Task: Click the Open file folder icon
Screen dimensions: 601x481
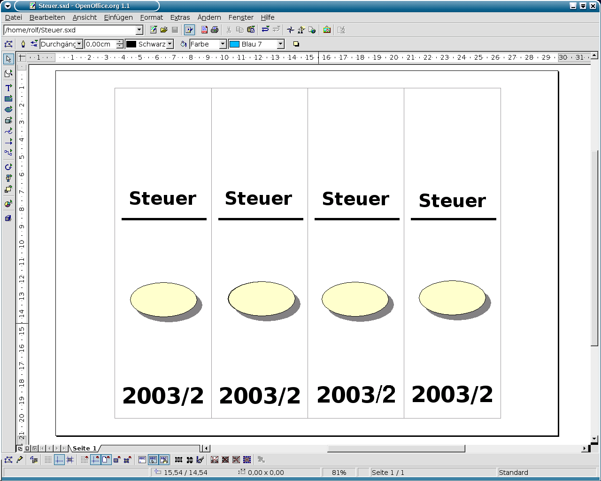Action: 164,30
